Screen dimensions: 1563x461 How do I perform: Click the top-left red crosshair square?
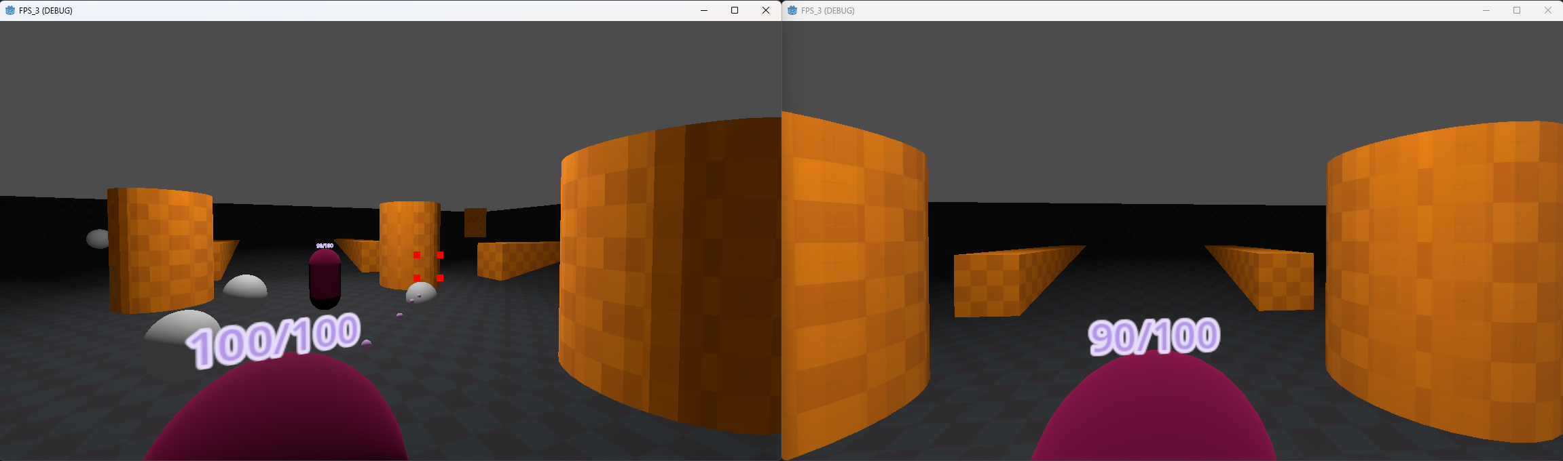[417, 255]
